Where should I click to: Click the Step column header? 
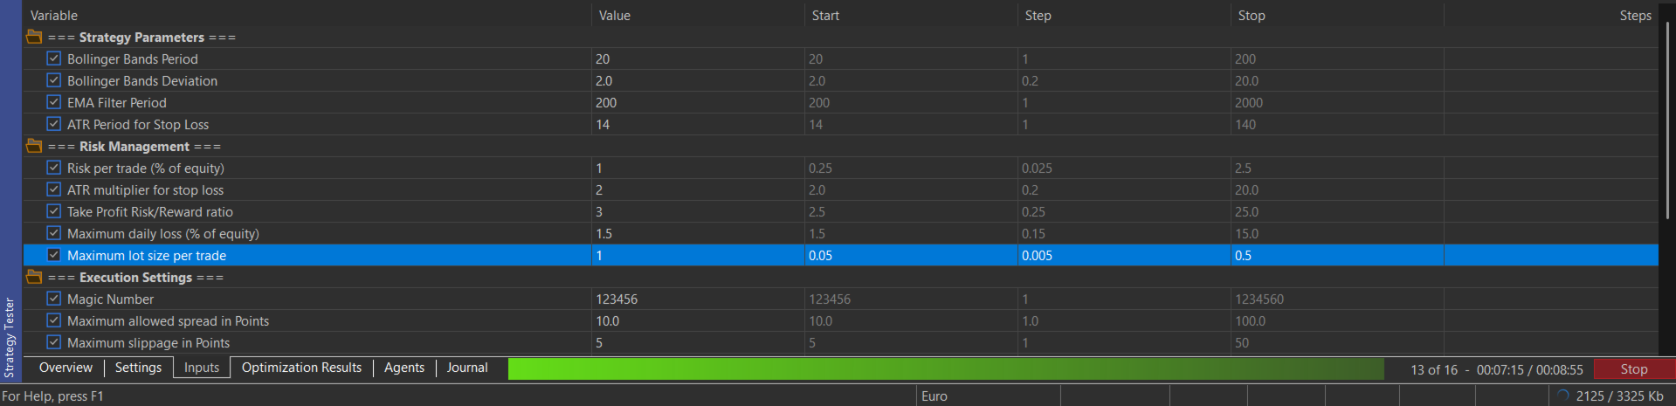[x=1124, y=15]
